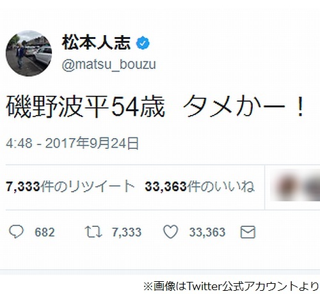This screenshot has width=320, height=294.
Task: Click the reply speech bubble icon
Action: coord(17,231)
